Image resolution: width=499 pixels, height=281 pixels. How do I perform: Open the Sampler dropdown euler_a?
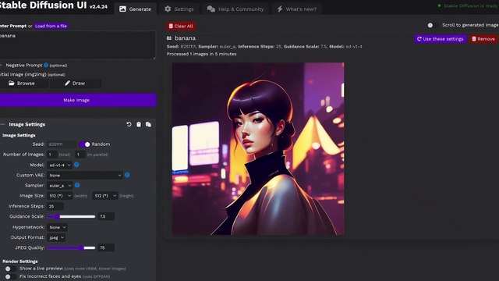(60, 186)
